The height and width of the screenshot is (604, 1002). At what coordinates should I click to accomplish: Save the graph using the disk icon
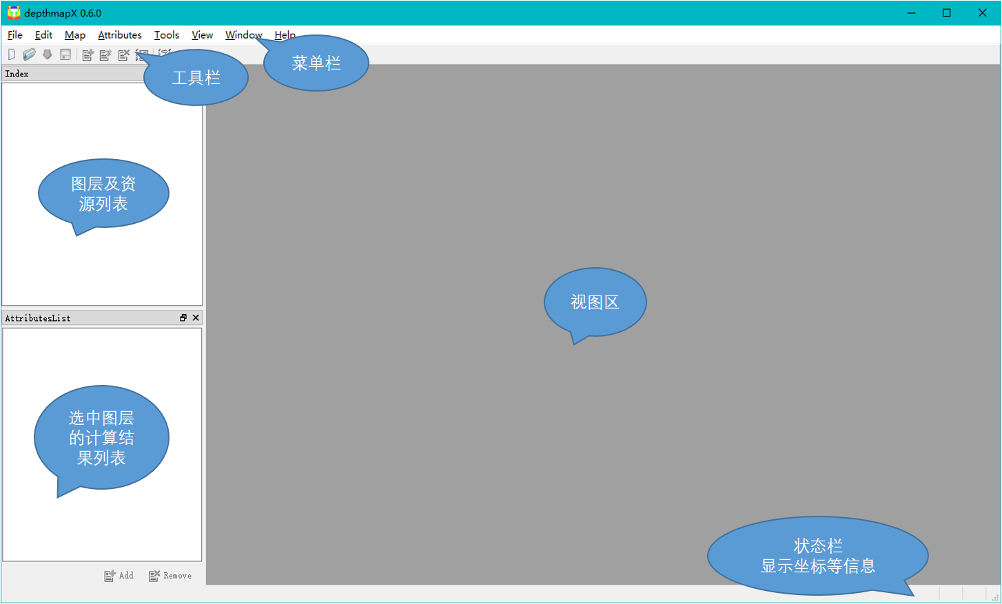pyautogui.click(x=65, y=54)
